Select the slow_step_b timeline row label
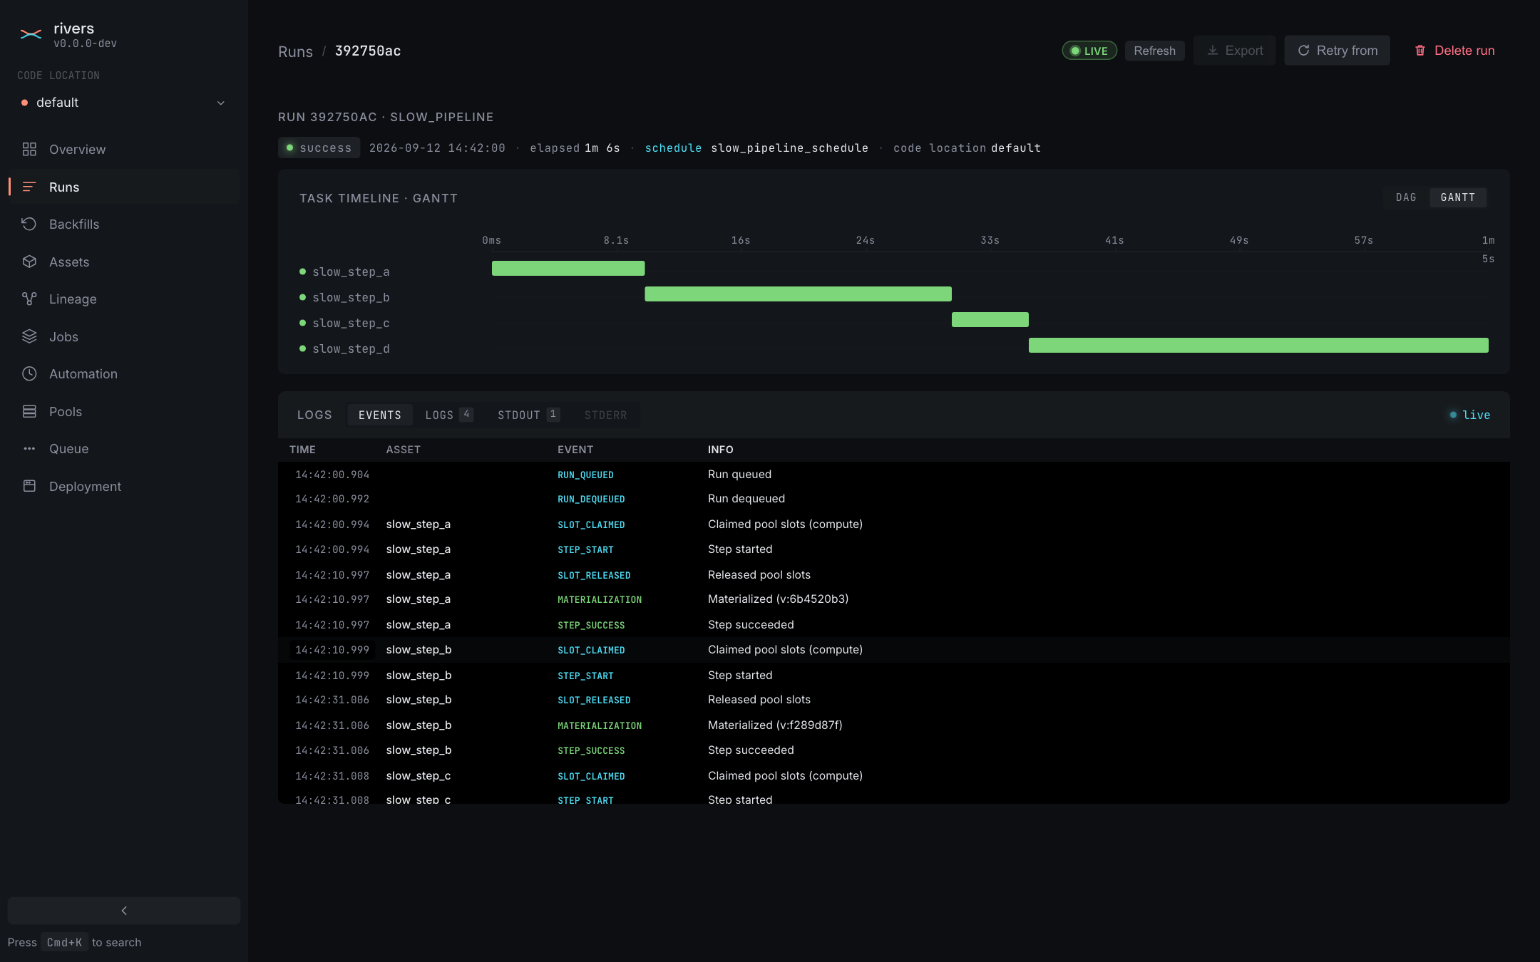The width and height of the screenshot is (1540, 962). point(351,297)
